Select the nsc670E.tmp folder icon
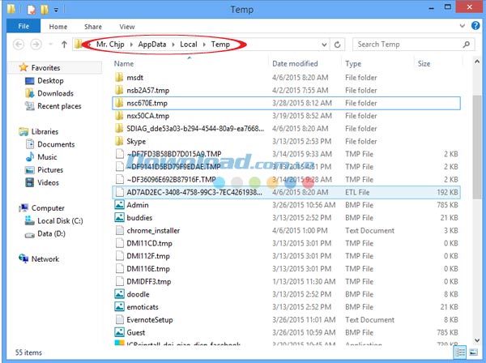486x363 pixels. 119,103
